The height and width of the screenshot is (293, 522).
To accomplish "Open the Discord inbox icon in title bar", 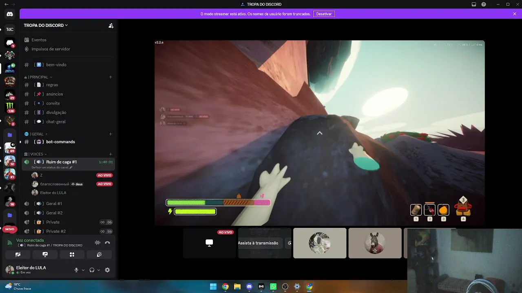I will tap(474, 4).
